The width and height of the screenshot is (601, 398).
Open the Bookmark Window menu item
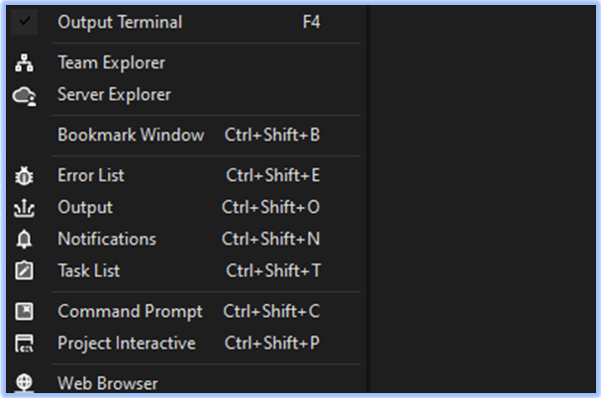(x=131, y=135)
